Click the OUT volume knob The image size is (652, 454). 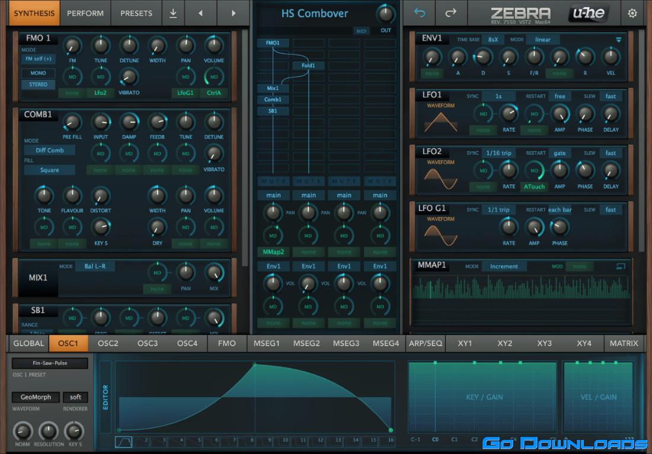[x=386, y=13]
